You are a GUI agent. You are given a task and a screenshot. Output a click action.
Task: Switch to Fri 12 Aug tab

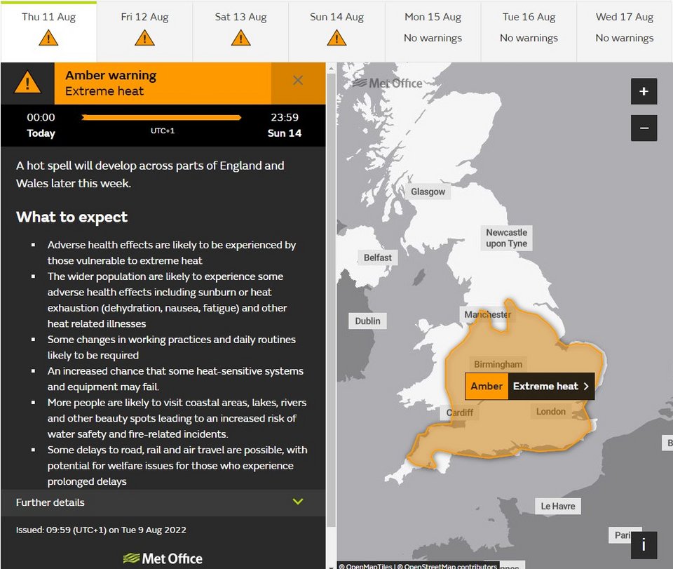[144, 29]
